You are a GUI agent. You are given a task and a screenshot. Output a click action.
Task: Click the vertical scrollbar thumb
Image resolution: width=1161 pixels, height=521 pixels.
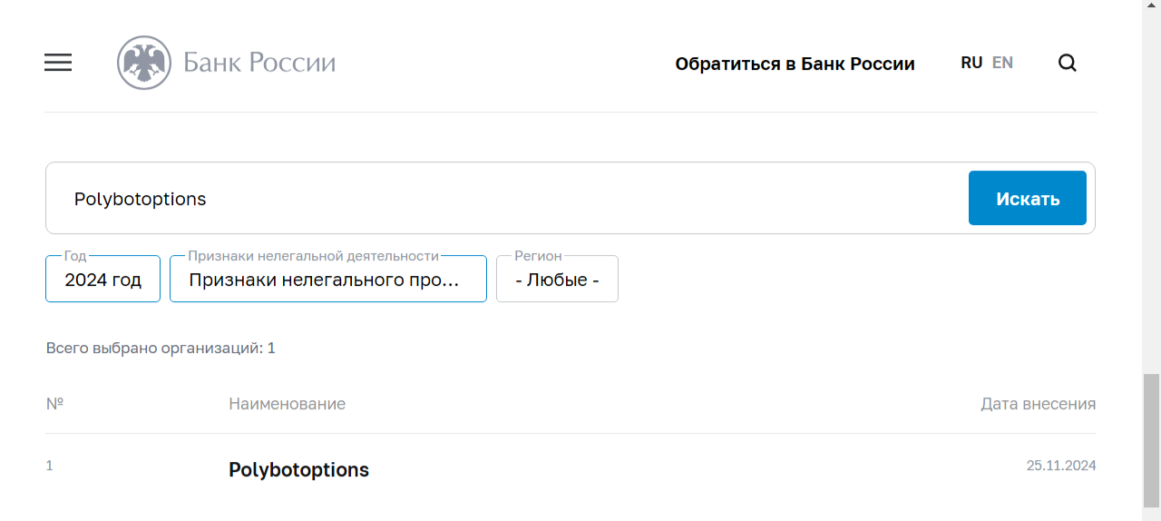[x=1151, y=439]
